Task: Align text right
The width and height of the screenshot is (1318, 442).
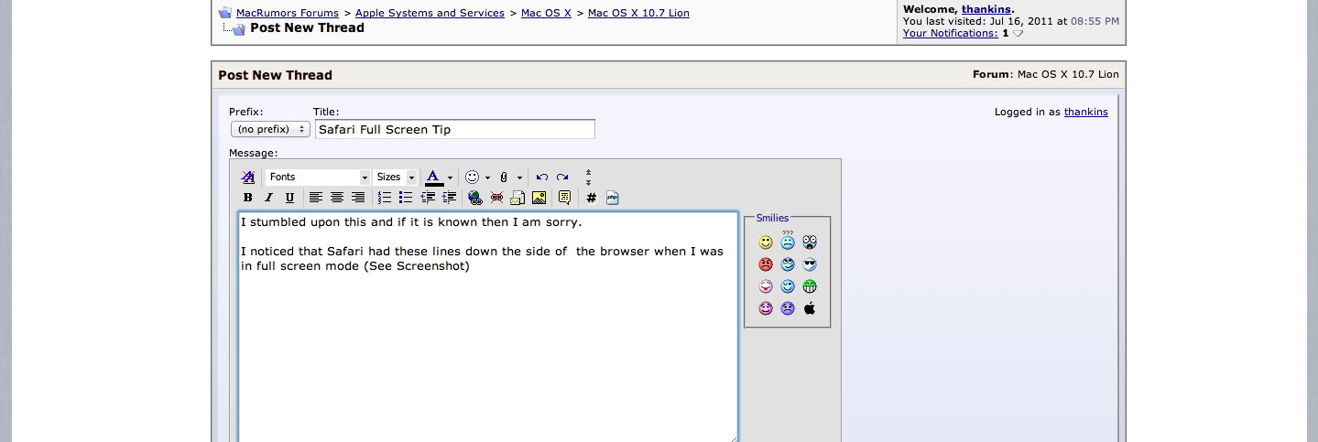Action: (358, 198)
